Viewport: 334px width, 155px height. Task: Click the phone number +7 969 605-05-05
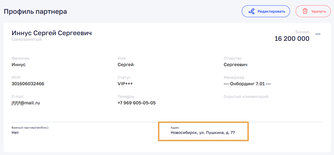click(x=137, y=103)
